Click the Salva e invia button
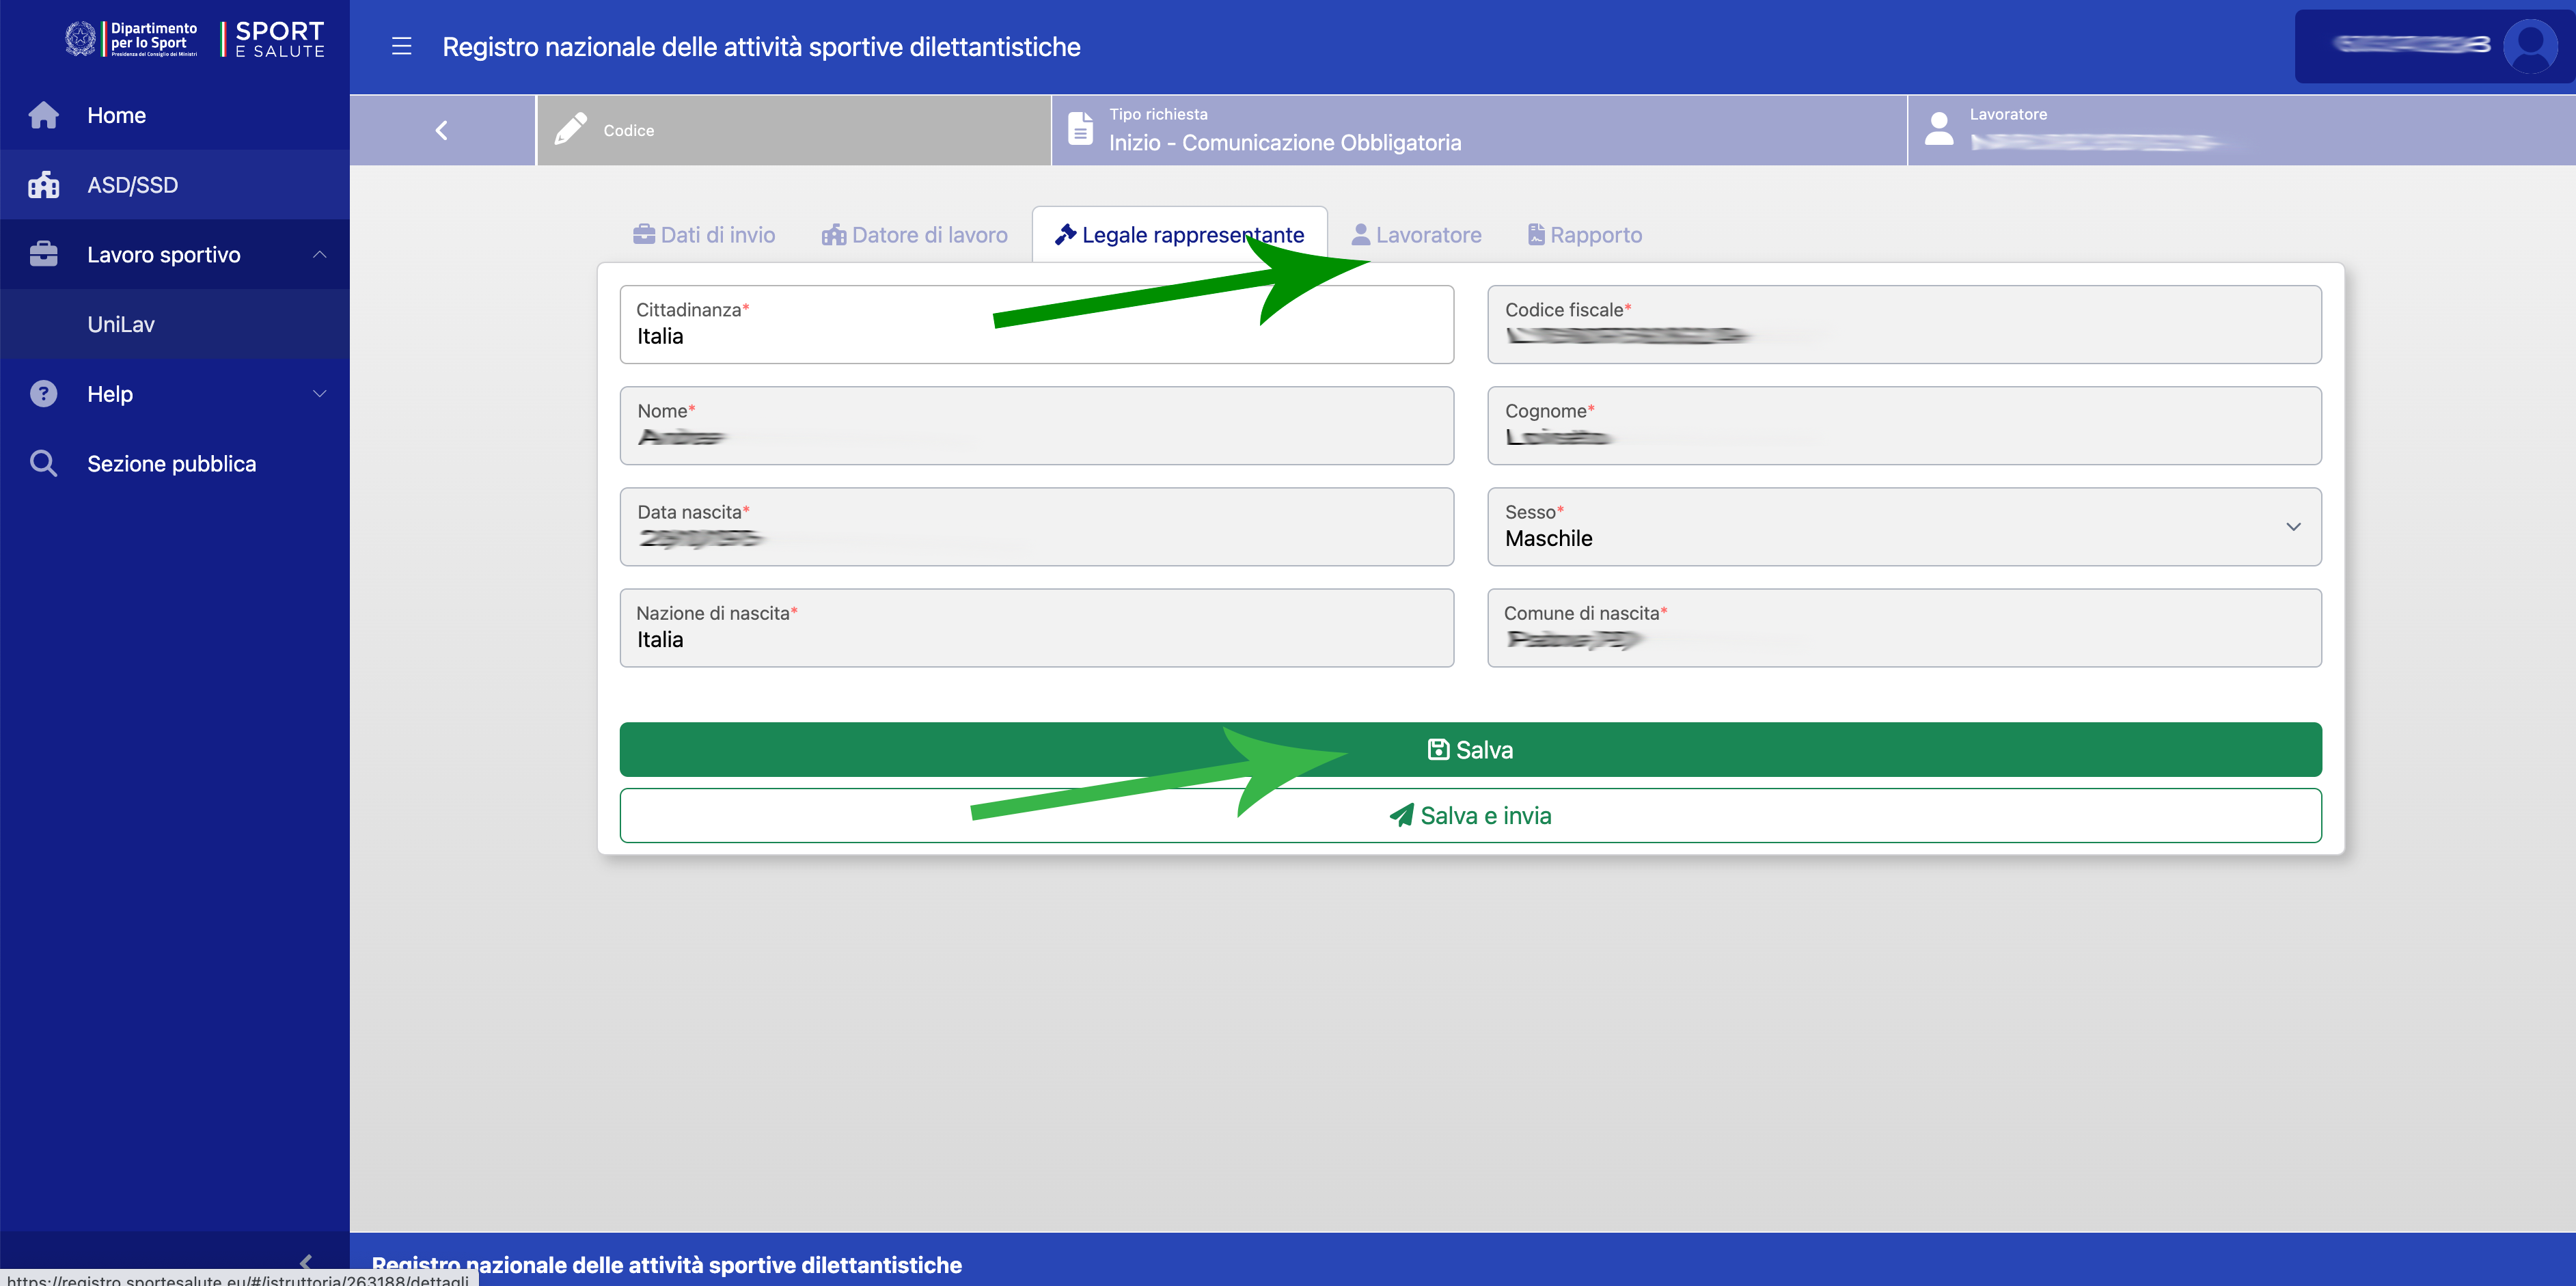The image size is (2576, 1286). [1470, 815]
